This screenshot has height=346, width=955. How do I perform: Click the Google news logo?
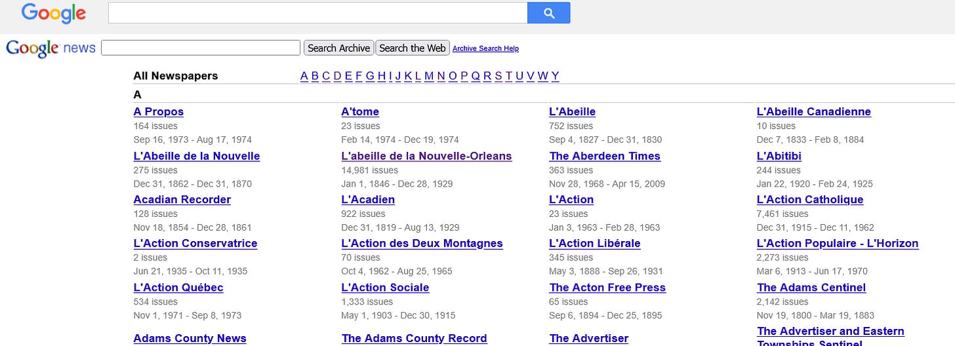point(51,48)
